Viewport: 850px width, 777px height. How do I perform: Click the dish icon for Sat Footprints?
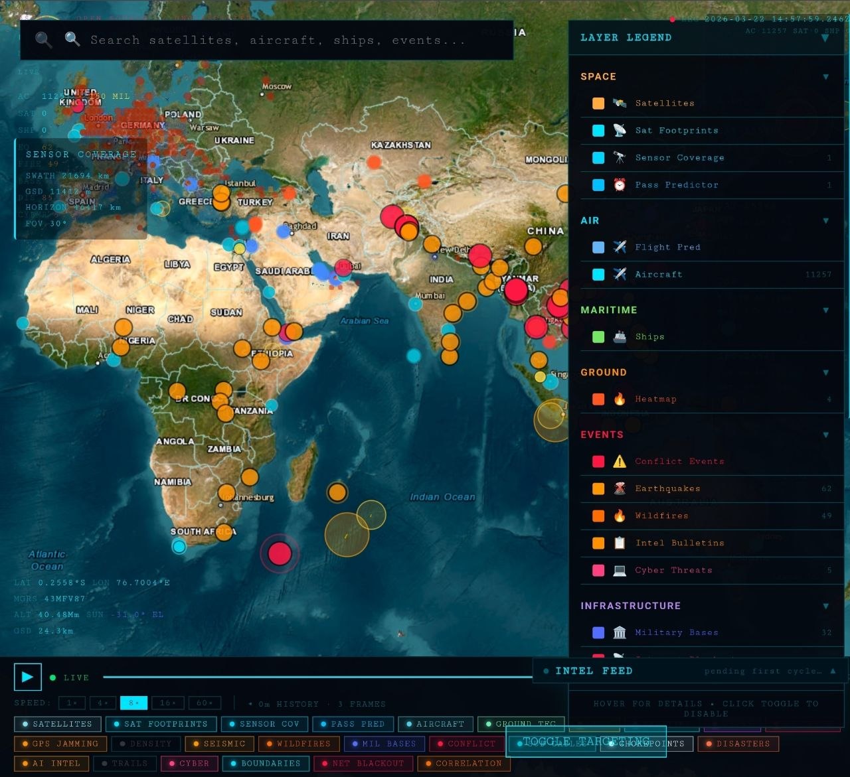pos(619,130)
